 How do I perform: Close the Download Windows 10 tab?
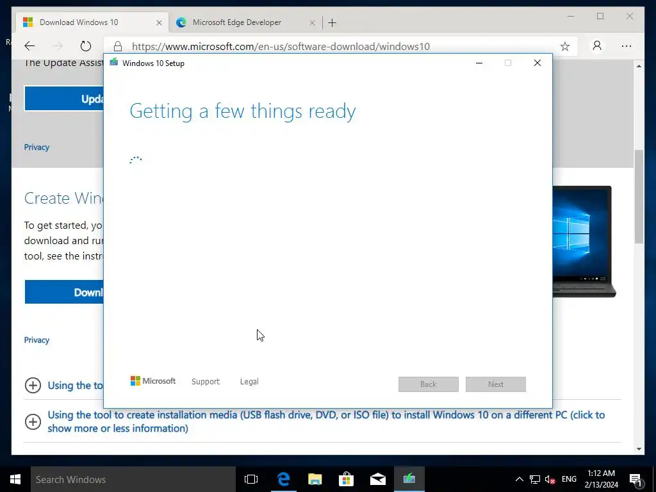159,22
